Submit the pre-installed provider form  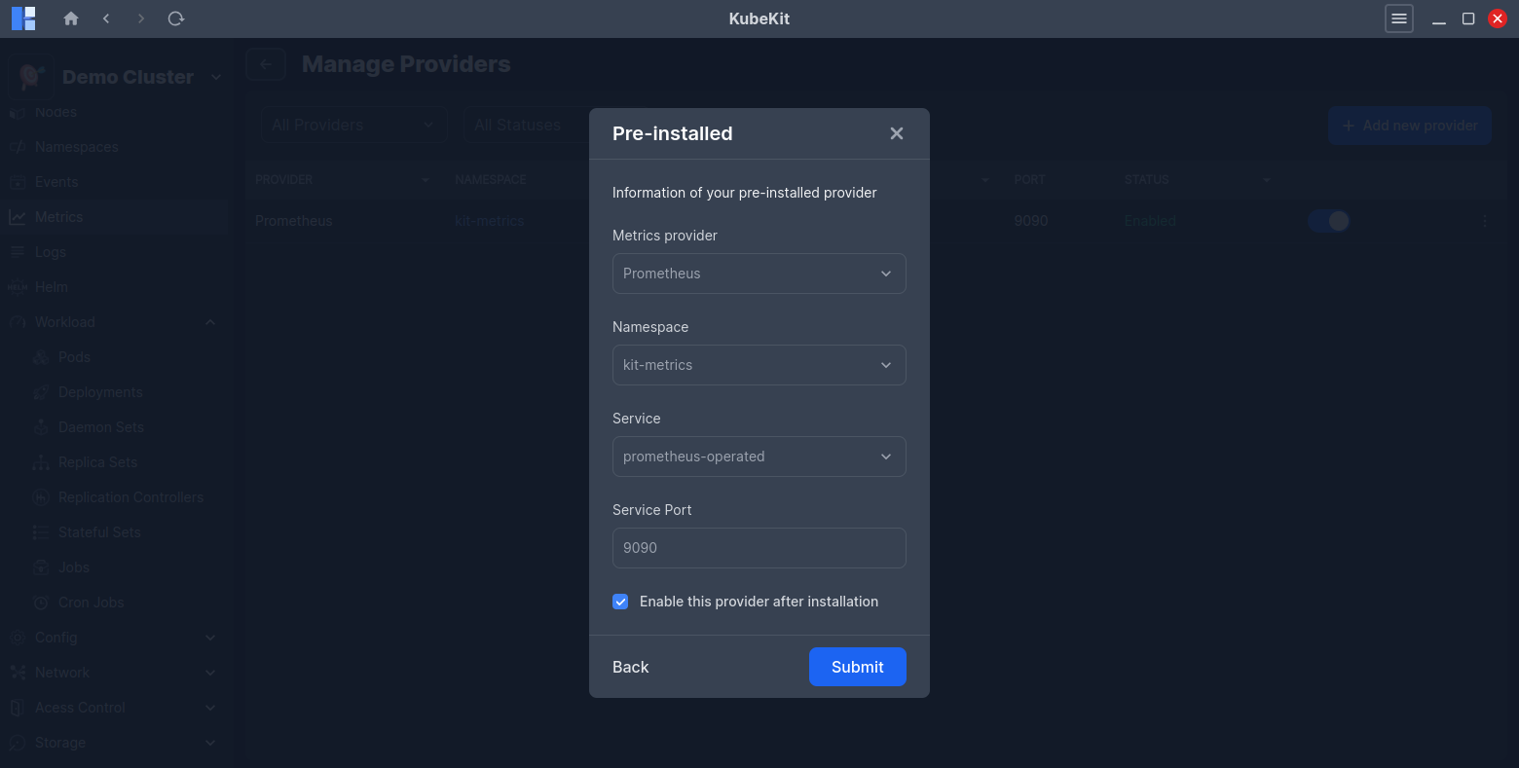point(857,667)
